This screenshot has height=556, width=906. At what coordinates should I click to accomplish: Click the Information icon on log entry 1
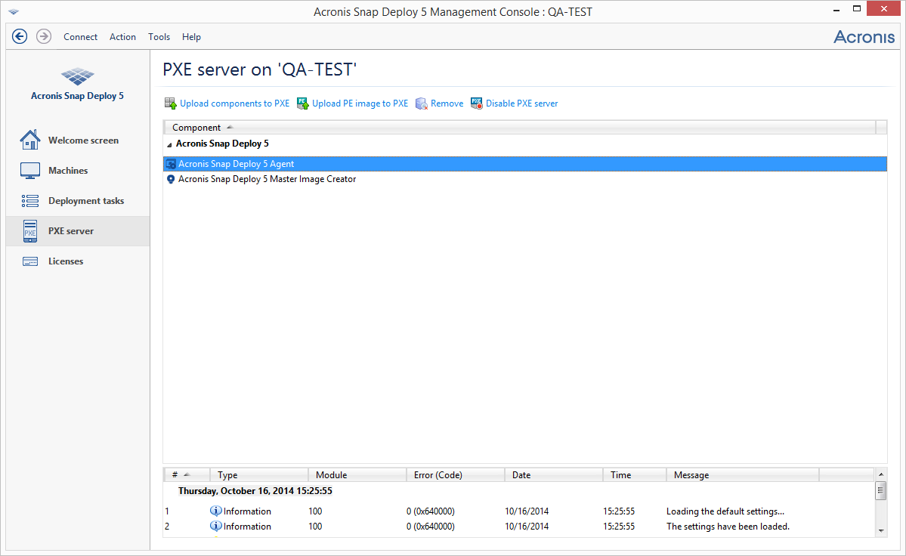pyautogui.click(x=216, y=511)
